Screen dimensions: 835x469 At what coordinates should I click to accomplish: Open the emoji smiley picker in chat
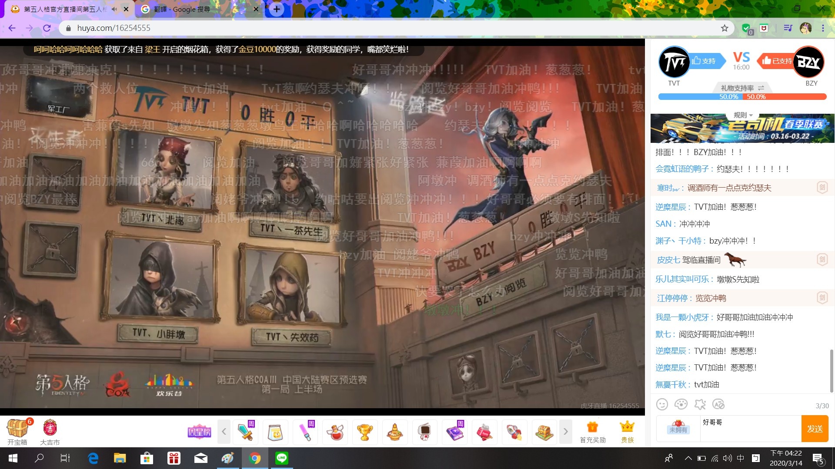662,404
